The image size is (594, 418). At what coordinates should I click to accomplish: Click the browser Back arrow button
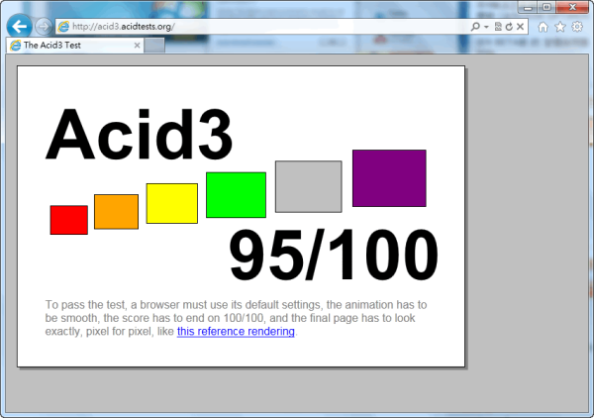(x=19, y=26)
